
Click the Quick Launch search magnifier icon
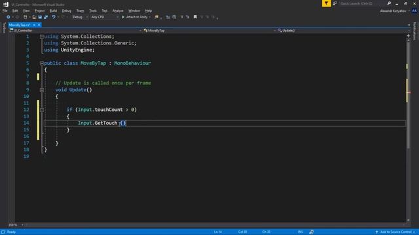(389, 3)
